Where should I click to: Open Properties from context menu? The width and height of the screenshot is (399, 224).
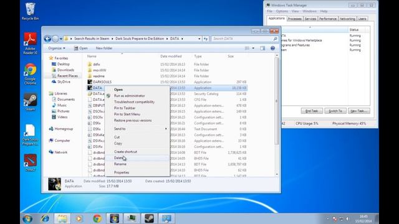pyautogui.click(x=137, y=172)
